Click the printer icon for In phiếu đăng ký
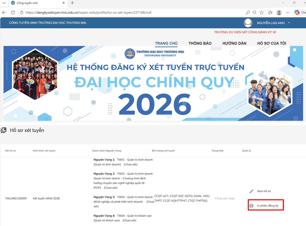This screenshot has height=226, width=306. 252,206
